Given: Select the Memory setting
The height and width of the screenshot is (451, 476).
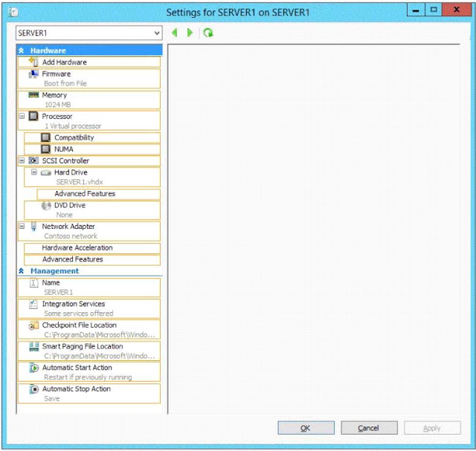Looking at the screenshot, I should pyautogui.click(x=89, y=100).
